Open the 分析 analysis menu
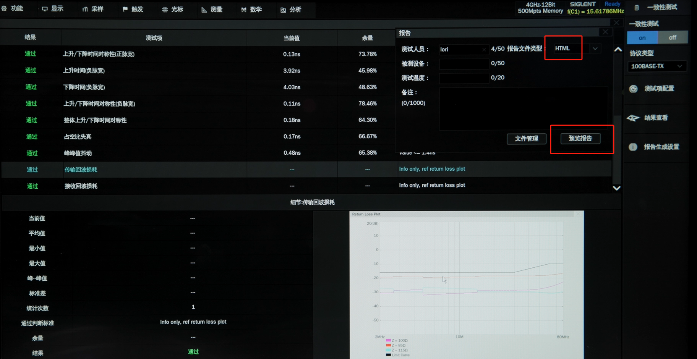The height and width of the screenshot is (359, 697). pyautogui.click(x=291, y=10)
